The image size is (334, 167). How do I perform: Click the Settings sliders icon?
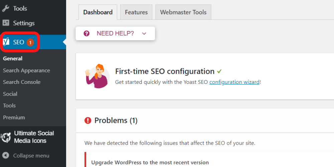pos(6,23)
